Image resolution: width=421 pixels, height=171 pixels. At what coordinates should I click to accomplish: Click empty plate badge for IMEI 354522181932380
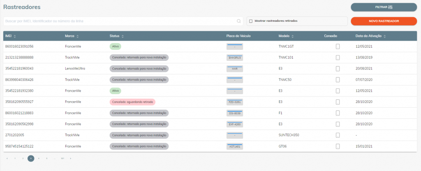[x=235, y=91]
